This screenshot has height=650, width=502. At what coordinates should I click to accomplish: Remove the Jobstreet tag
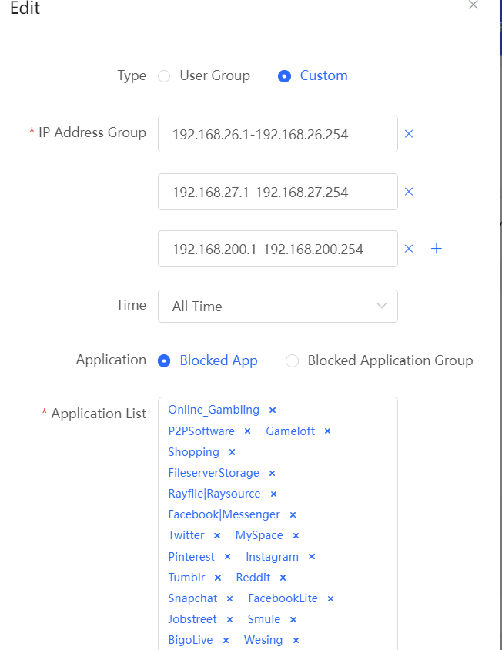[x=229, y=619]
